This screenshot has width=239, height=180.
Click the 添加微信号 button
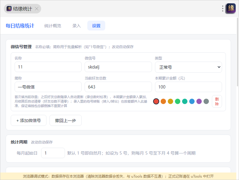tap(29, 120)
